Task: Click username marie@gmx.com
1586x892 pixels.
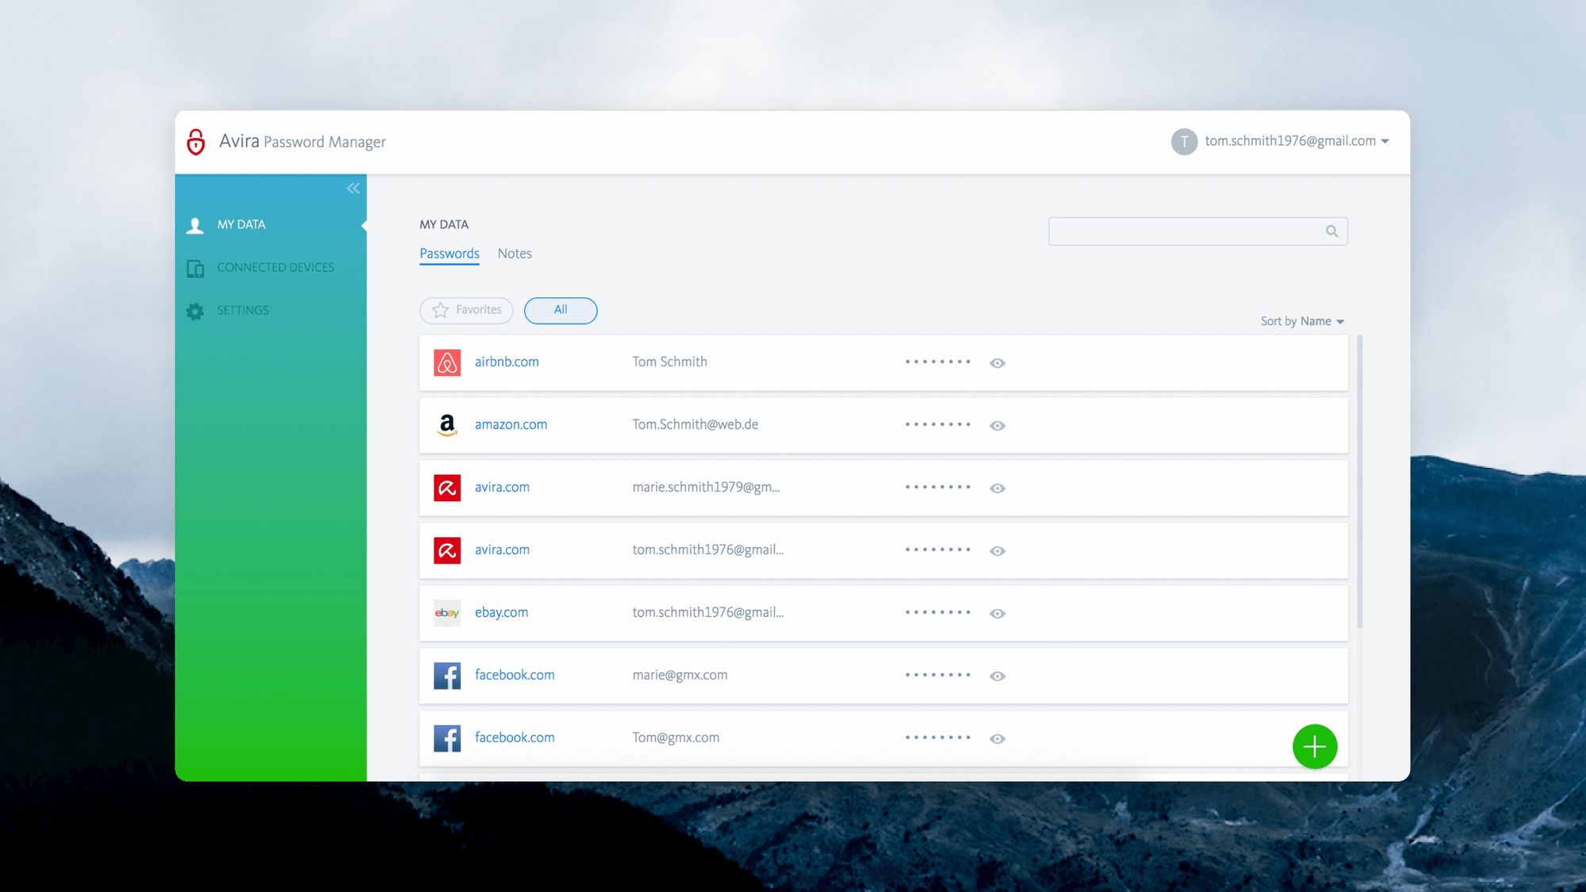Action: (680, 675)
